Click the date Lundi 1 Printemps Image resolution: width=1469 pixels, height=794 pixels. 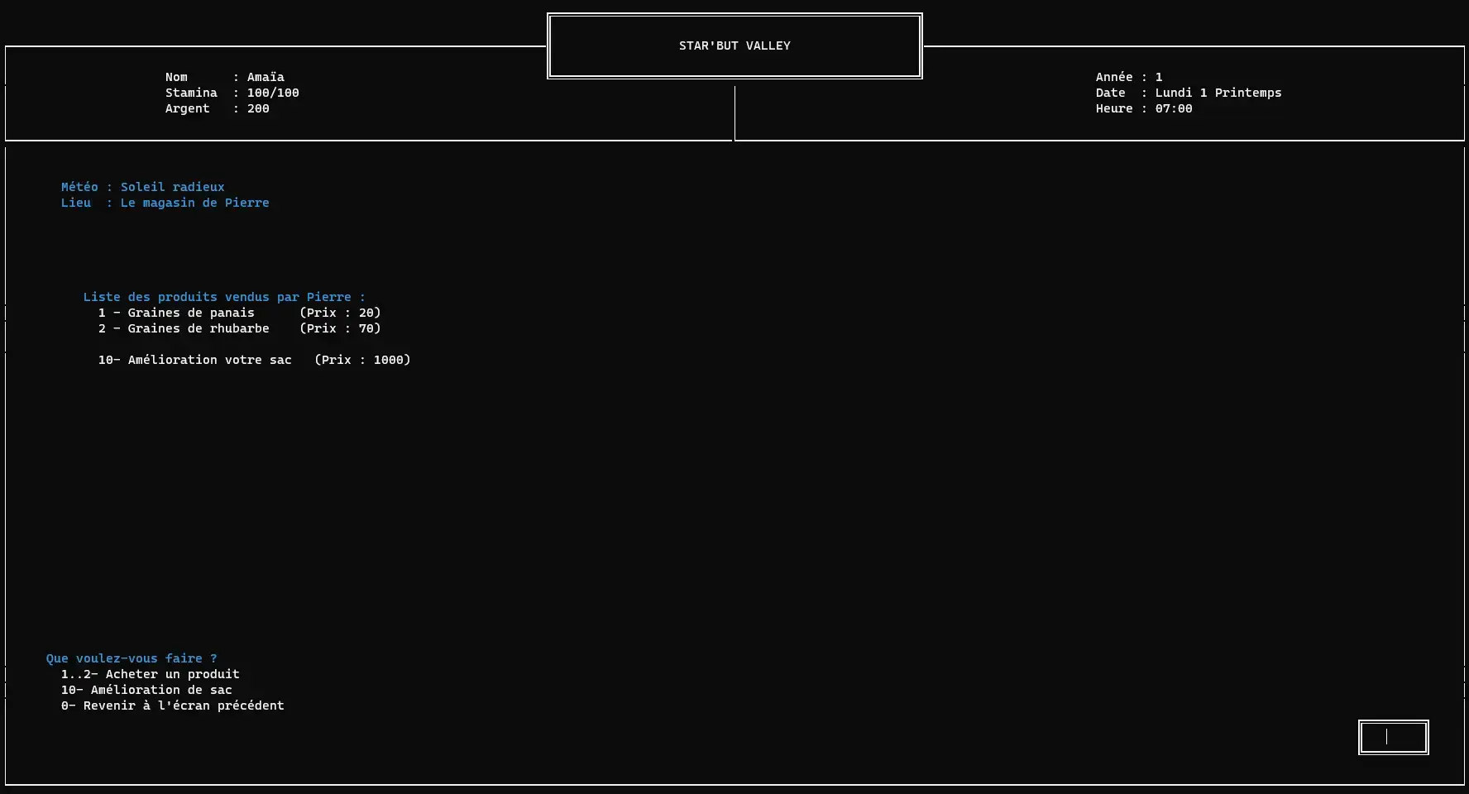[1218, 93]
